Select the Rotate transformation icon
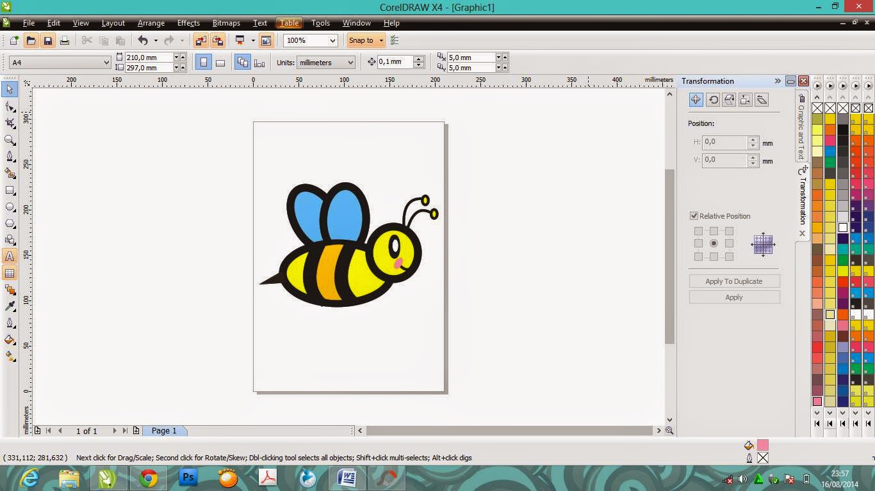Image resolution: width=875 pixels, height=491 pixels. tap(713, 100)
